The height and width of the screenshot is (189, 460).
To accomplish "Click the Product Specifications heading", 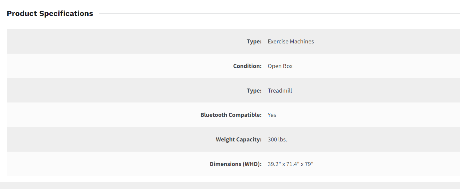I will click(x=50, y=13).
